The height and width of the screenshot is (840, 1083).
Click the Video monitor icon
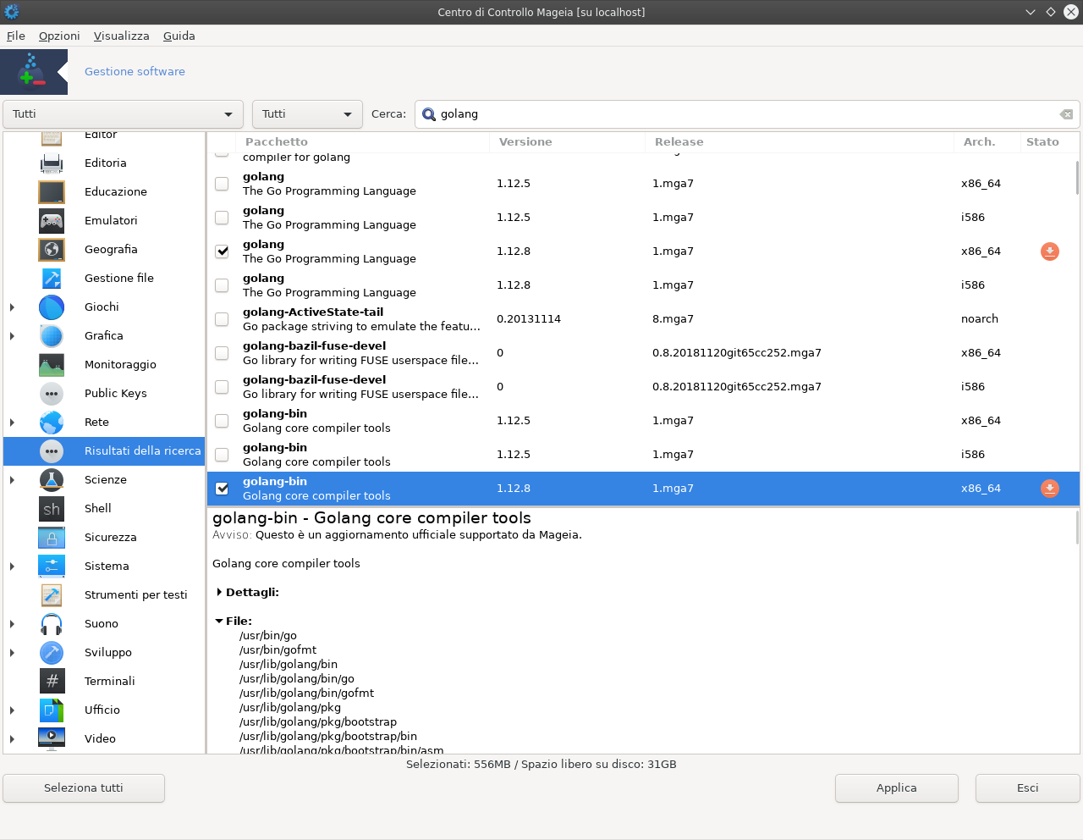click(x=52, y=738)
